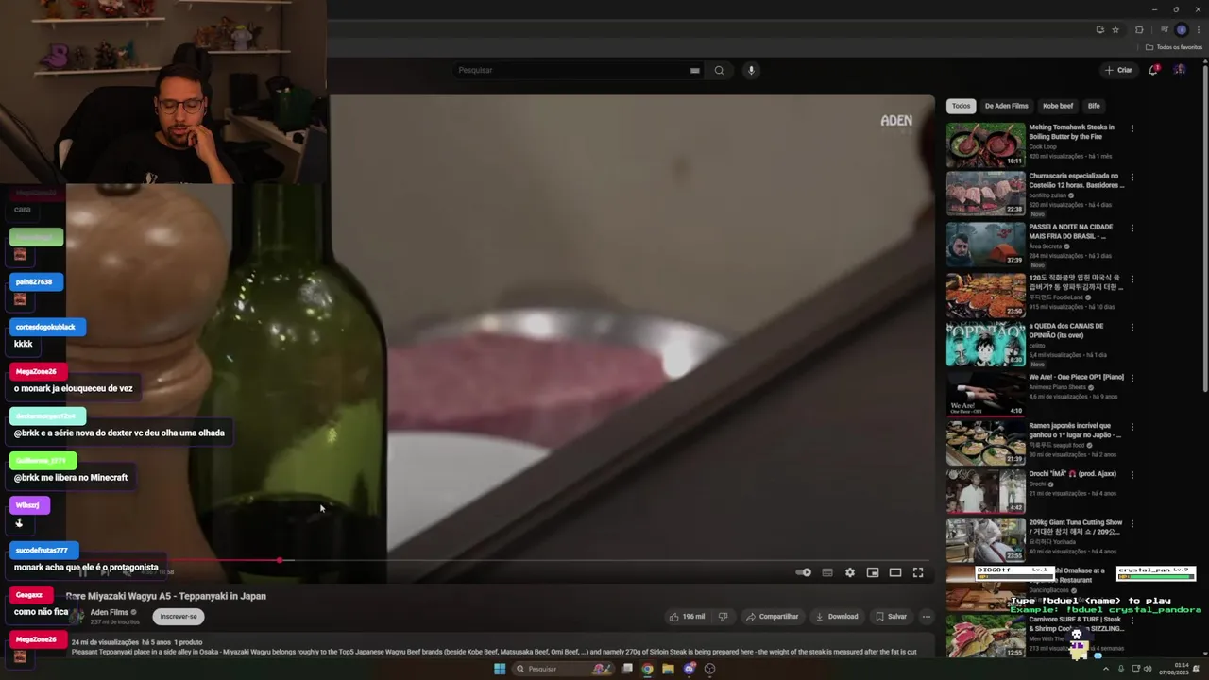The width and height of the screenshot is (1209, 680).
Task: Open Chrome profile avatar
Action: 1181,29
